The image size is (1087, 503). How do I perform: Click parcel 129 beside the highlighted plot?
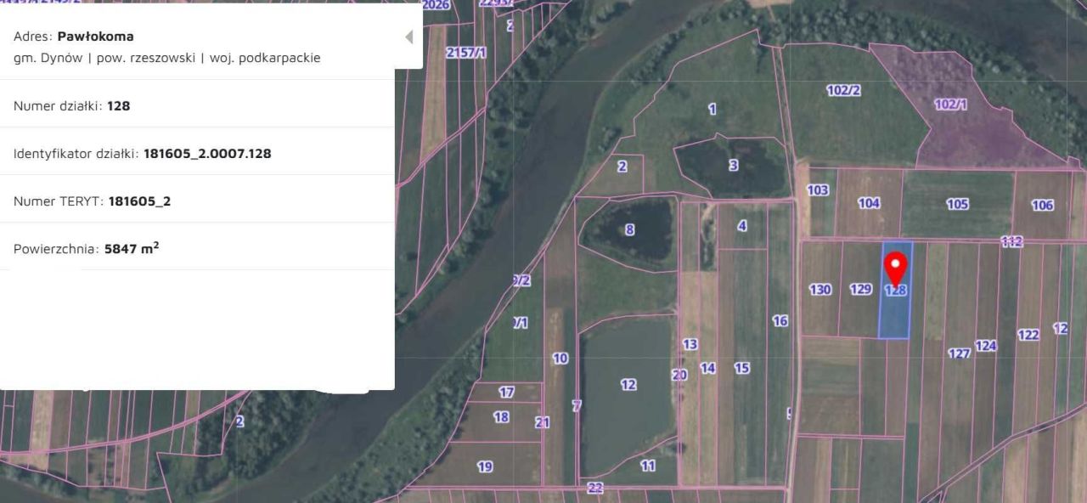(860, 289)
